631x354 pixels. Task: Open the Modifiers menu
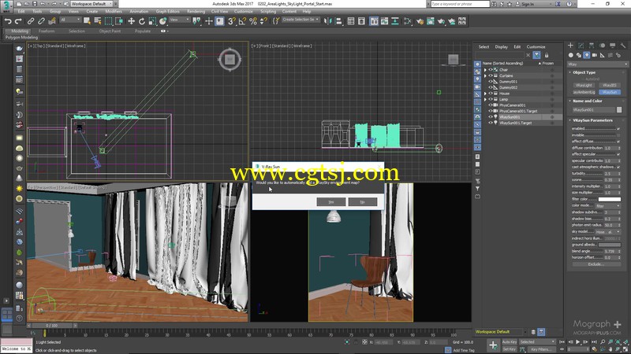click(114, 12)
